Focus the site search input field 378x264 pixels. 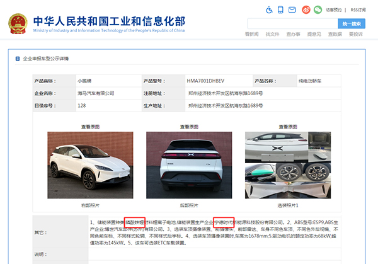coord(293,23)
